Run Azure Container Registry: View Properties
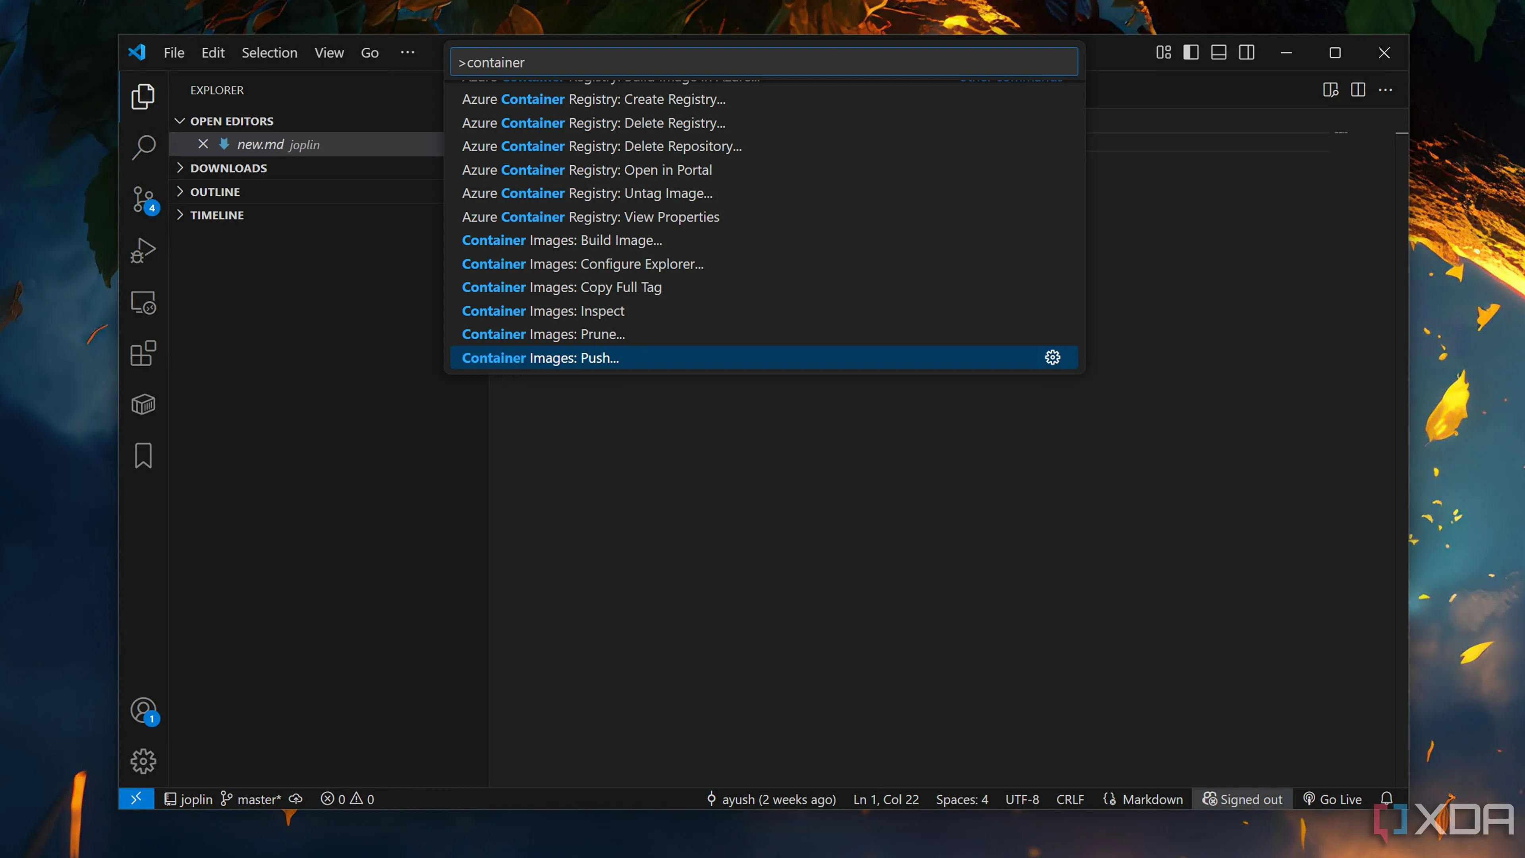1525x858 pixels. pos(764,217)
